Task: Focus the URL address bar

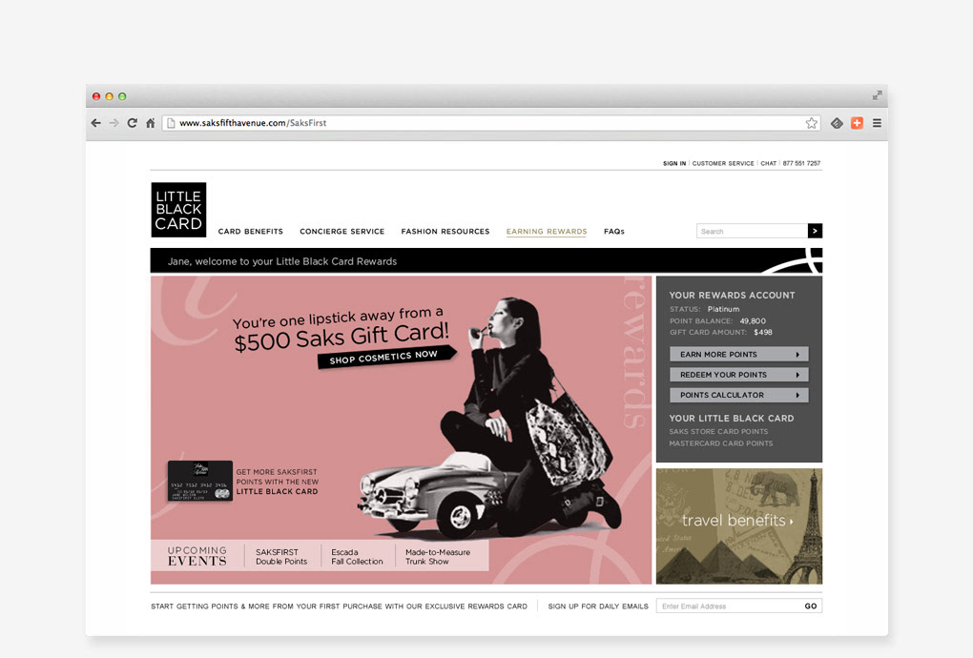Action: (490, 123)
